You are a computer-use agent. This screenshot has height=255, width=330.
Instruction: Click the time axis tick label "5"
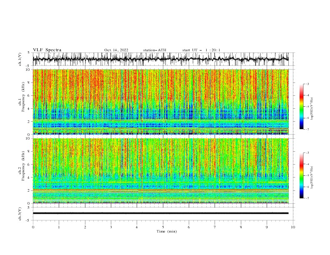point(163,227)
